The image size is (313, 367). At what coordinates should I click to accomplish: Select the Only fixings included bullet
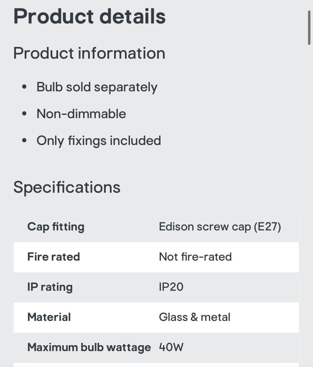tap(99, 141)
